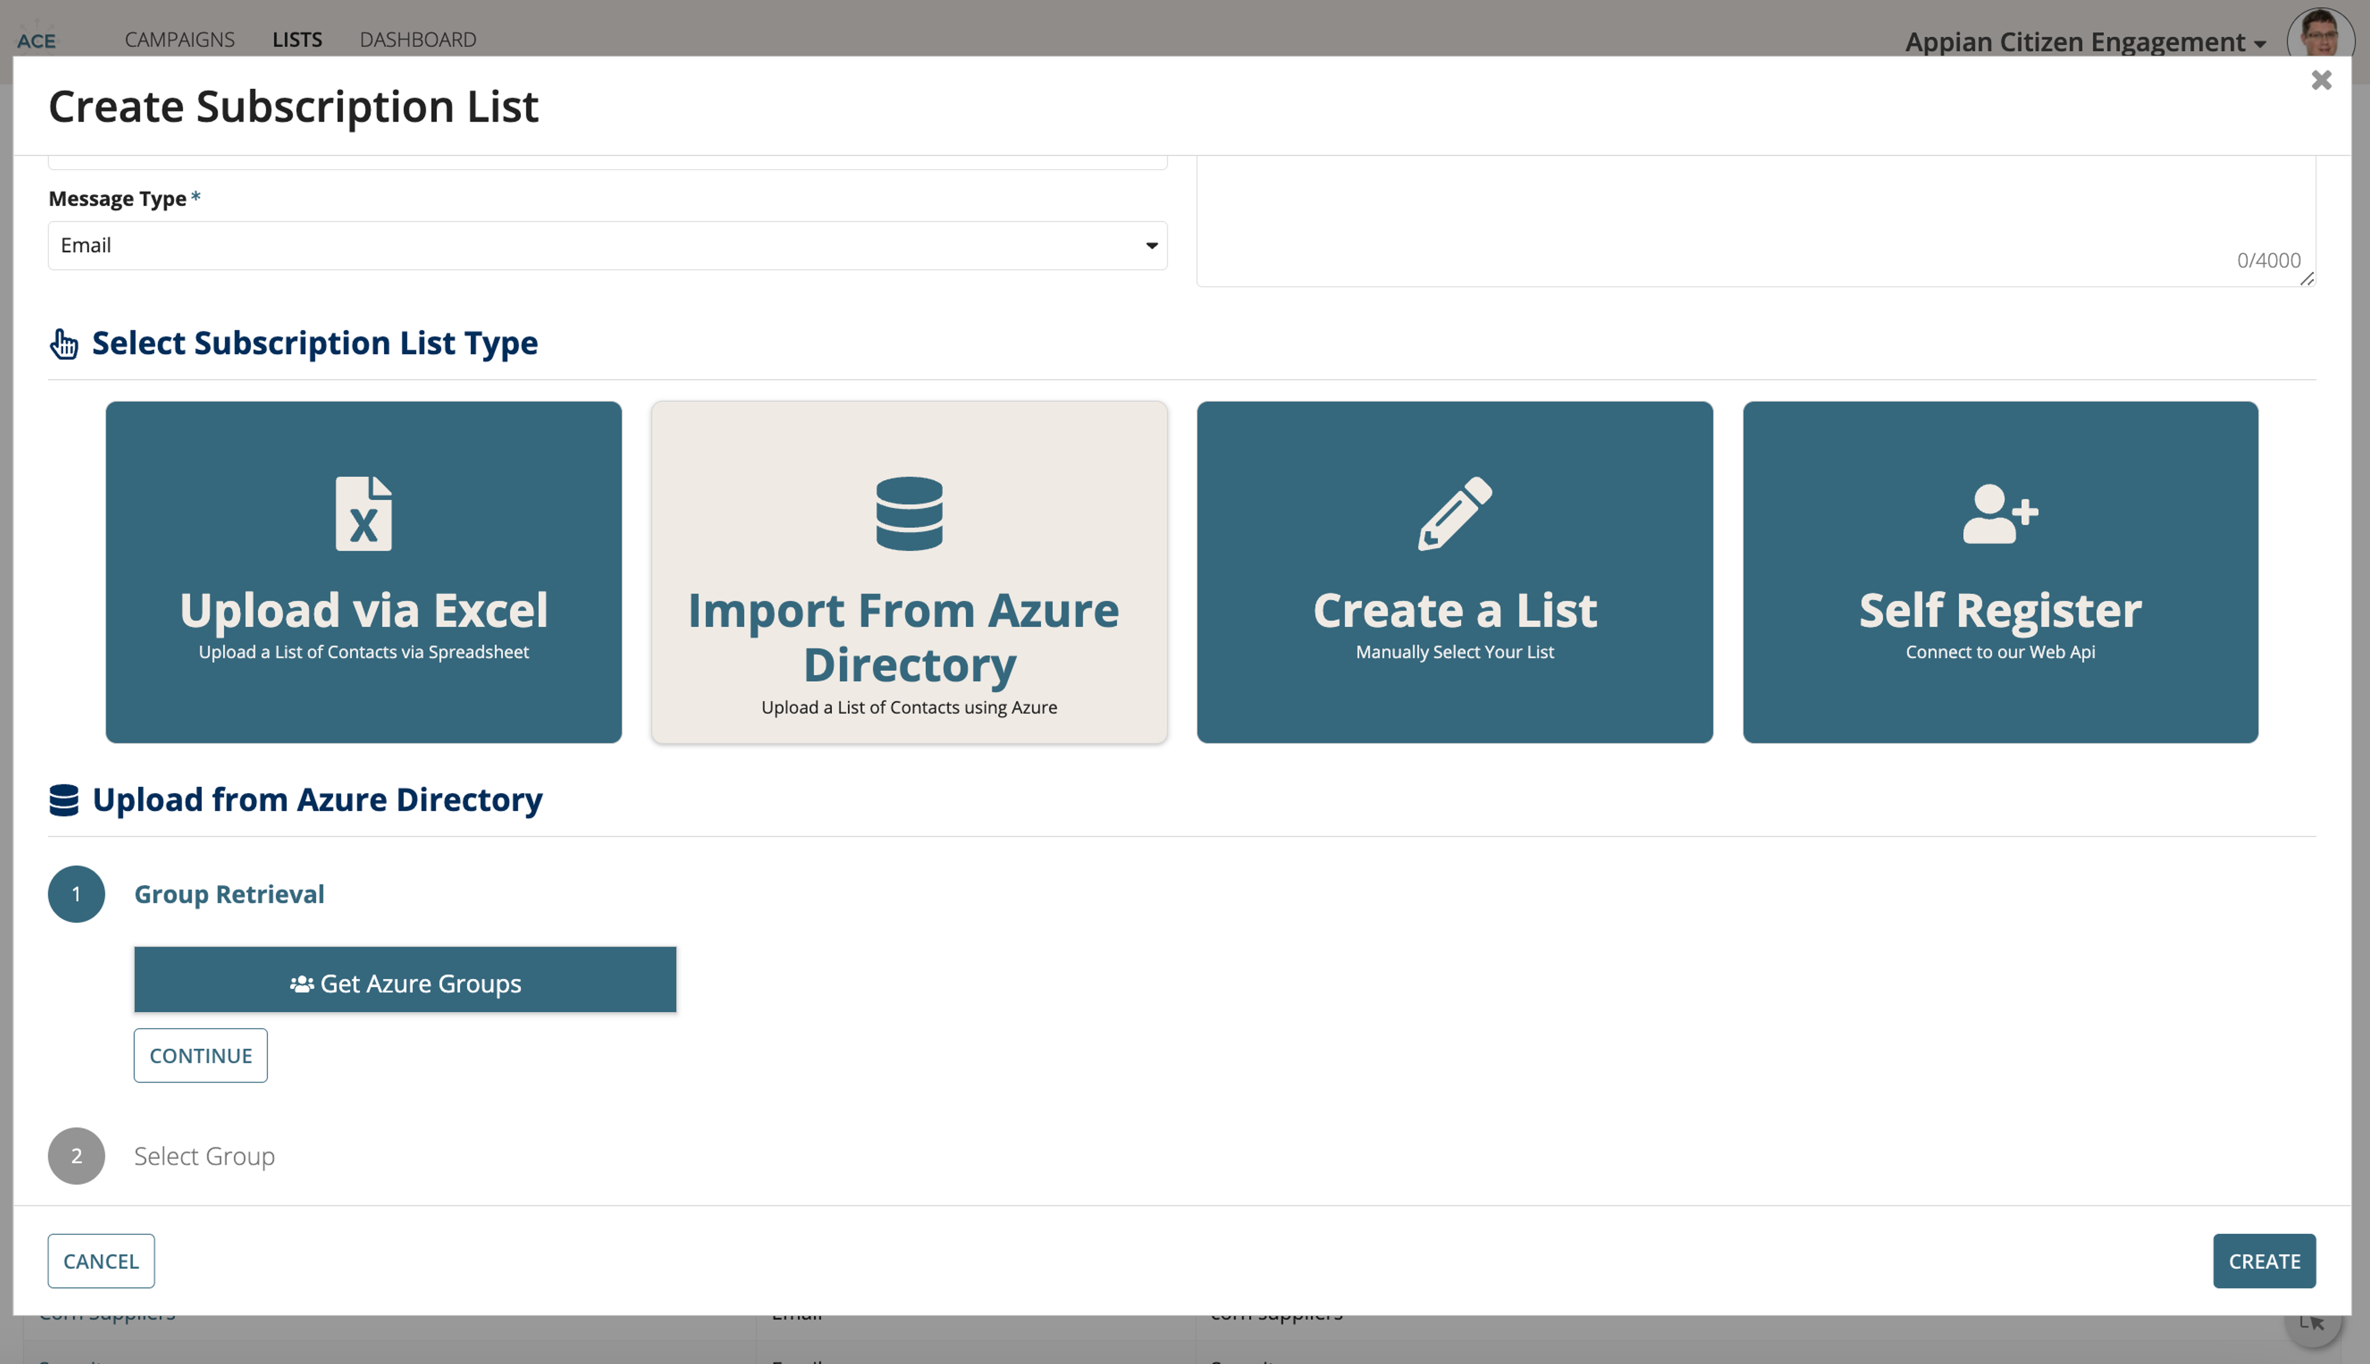Click 'Upload a List of Contacts via Spreadsheet' subtitle
Viewport: 2370px width, 1364px height.
[x=364, y=652]
